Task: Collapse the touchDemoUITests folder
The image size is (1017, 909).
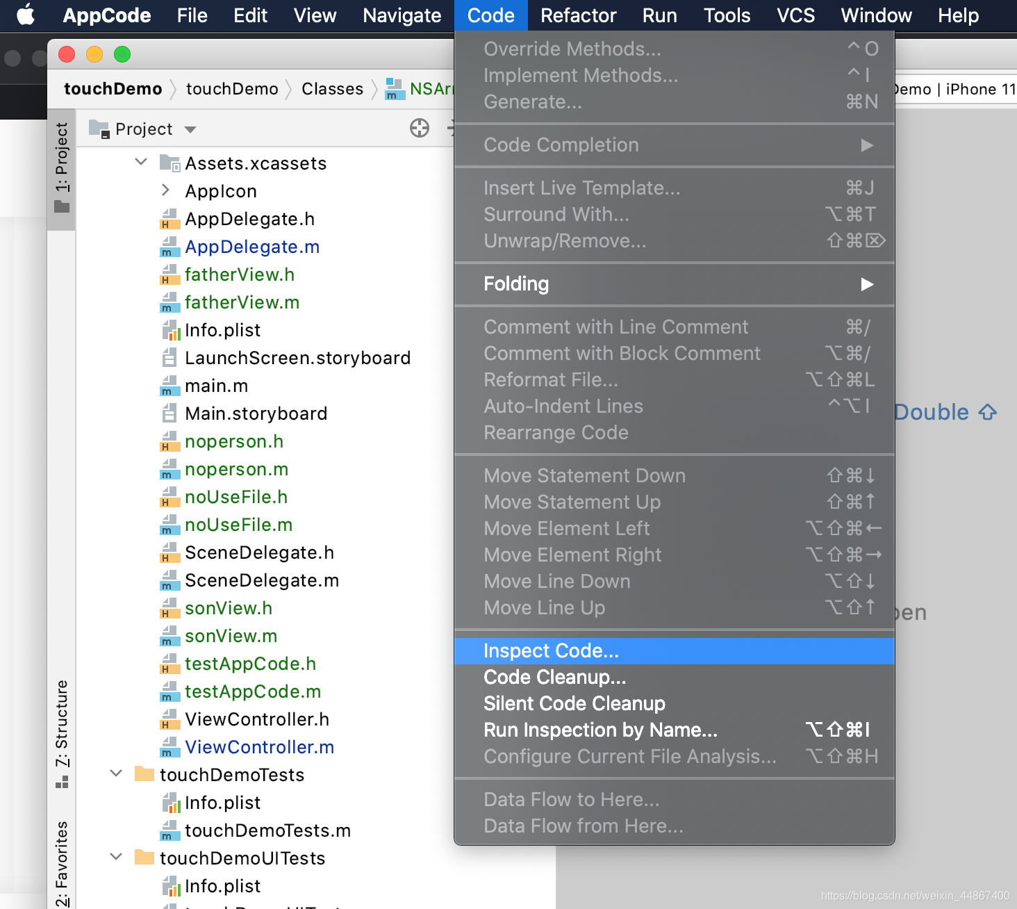Action: pos(116,857)
